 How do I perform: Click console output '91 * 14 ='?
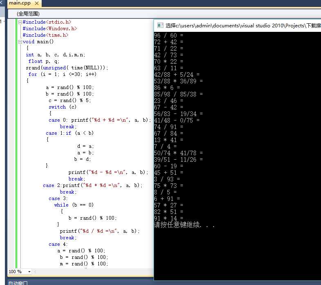[x=169, y=218]
